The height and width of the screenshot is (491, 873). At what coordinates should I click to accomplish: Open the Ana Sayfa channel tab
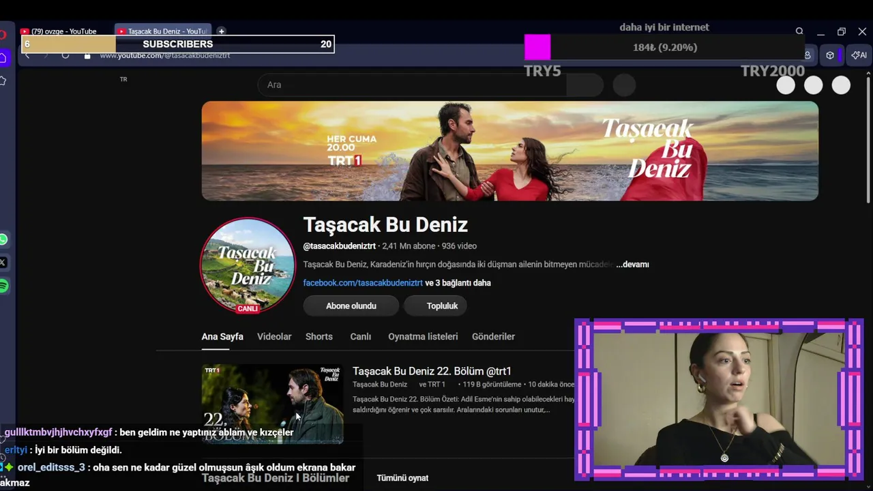[x=222, y=337]
